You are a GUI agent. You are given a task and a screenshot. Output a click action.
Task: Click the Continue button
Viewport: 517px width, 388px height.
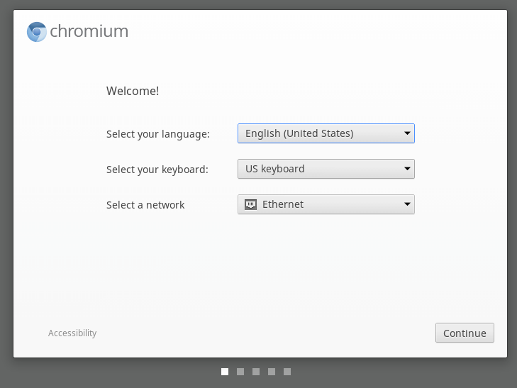[x=465, y=333]
